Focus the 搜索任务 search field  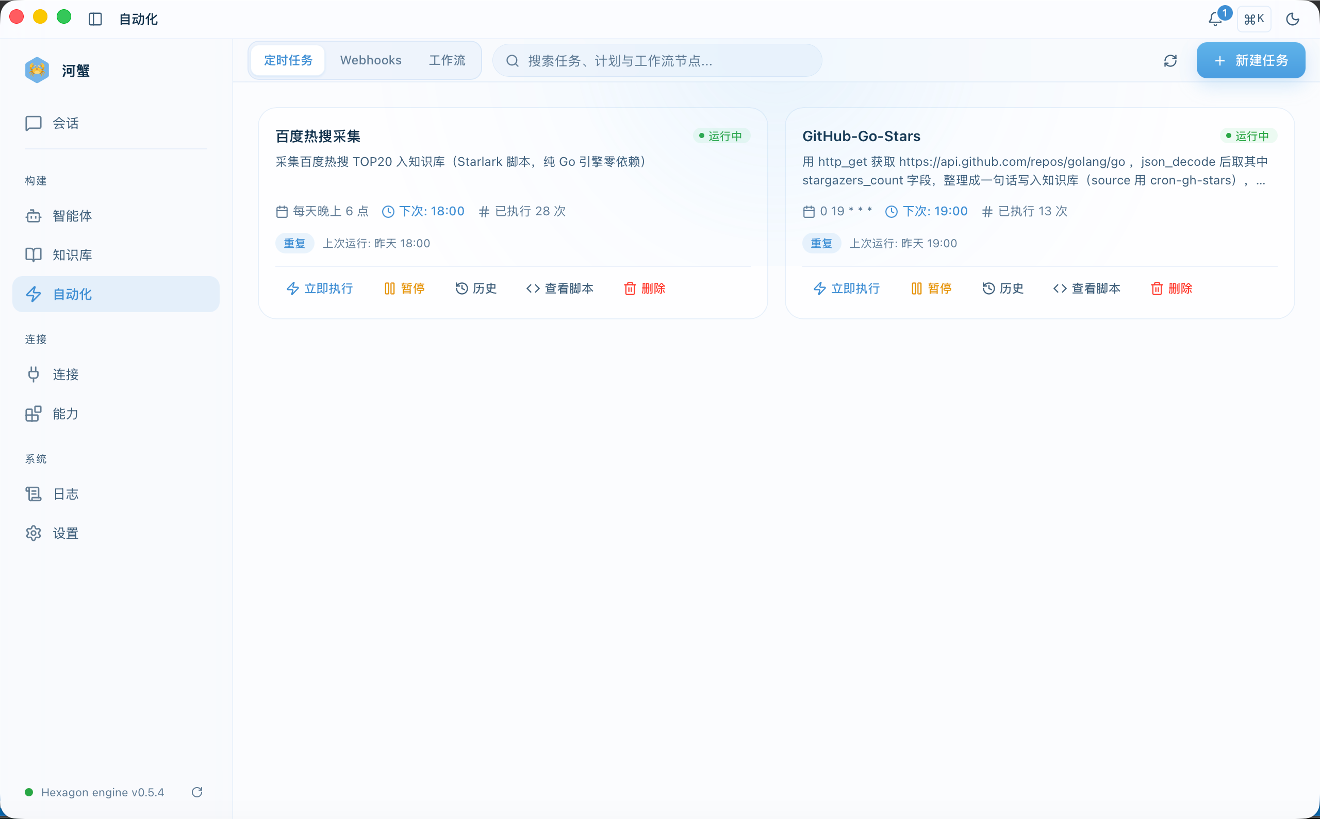point(657,61)
